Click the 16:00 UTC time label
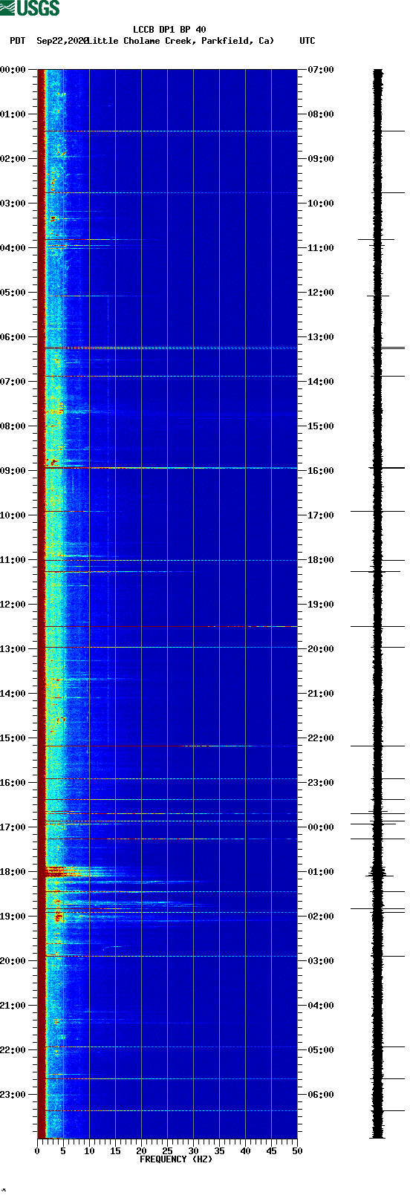The width and height of the screenshot is (410, 1198). coord(321,471)
